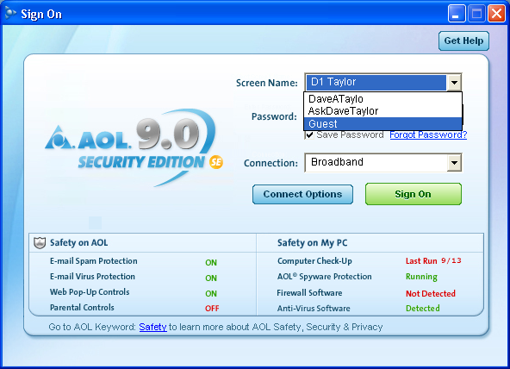The height and width of the screenshot is (369, 510).
Task: Click the AOL 9.0 Security Edition logo
Action: coord(134,147)
